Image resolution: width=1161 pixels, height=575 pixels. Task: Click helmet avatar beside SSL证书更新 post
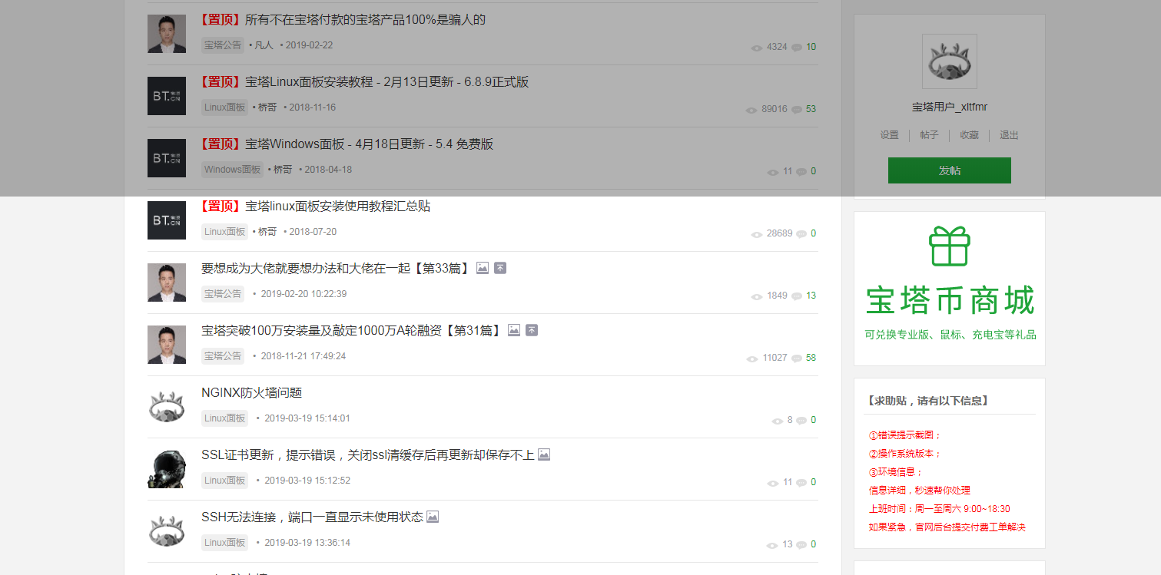[x=167, y=469]
